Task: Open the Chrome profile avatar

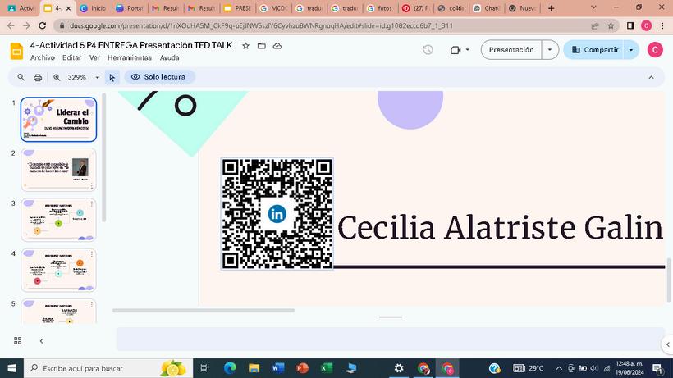Action: tap(647, 25)
